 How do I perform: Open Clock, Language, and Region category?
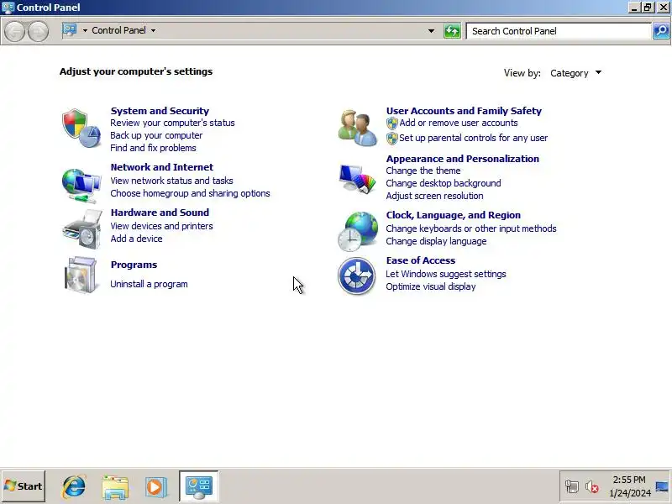(453, 215)
